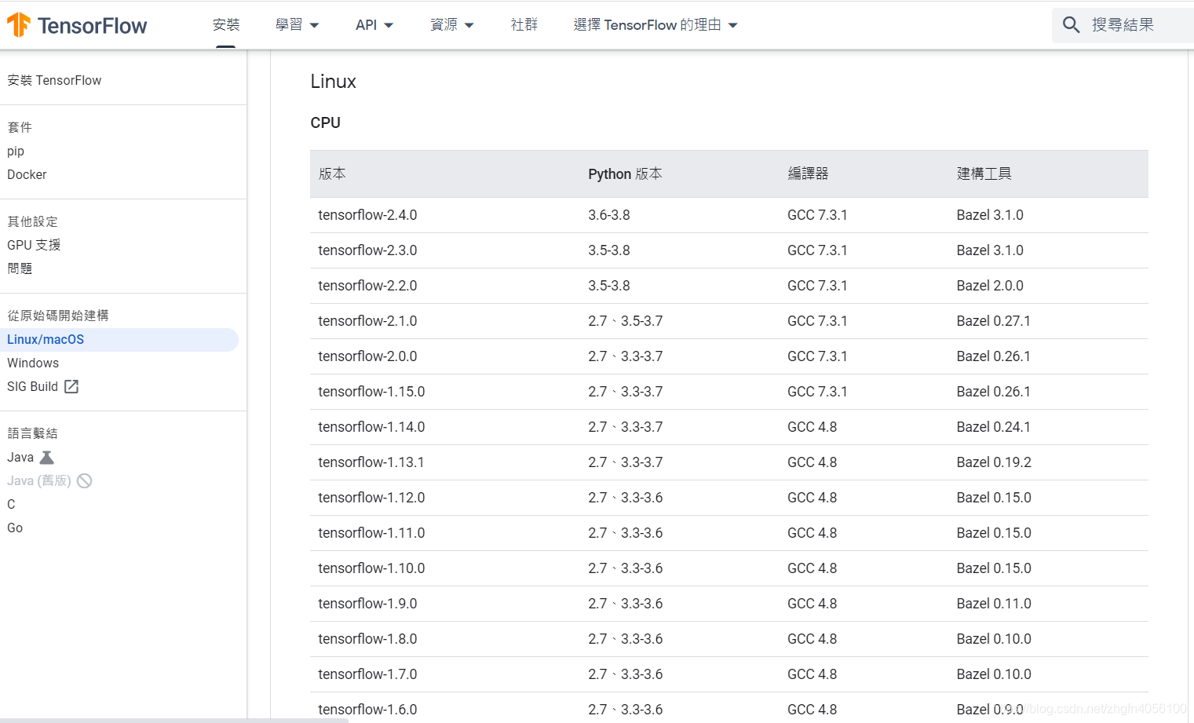Click tensorflow-1.8.0 cell
The width and height of the screenshot is (1194, 723).
(367, 639)
